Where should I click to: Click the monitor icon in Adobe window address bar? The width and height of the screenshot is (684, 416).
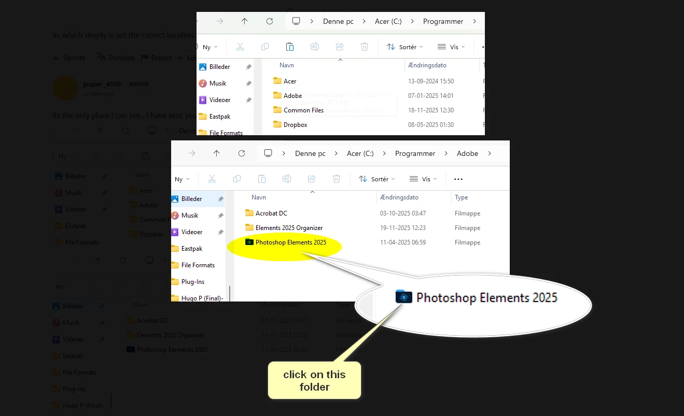point(268,153)
